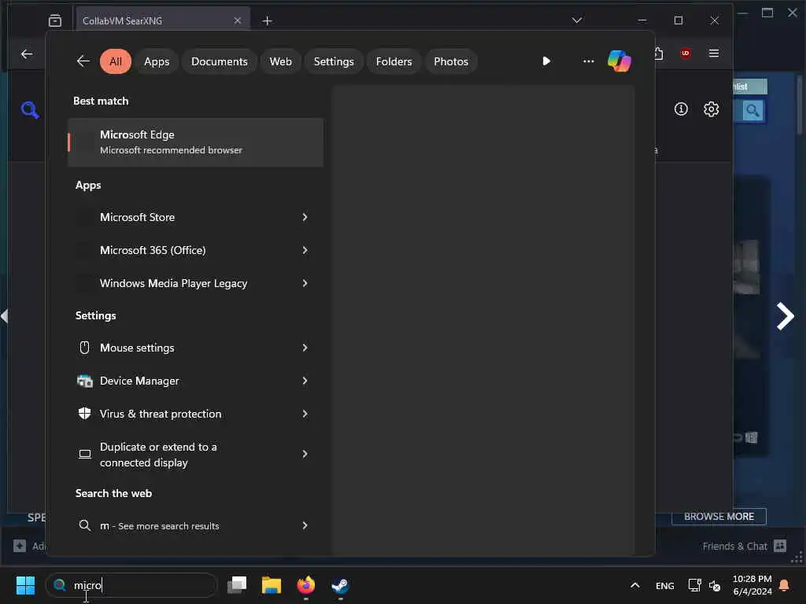Click the muted volume icon in tray

[715, 585]
